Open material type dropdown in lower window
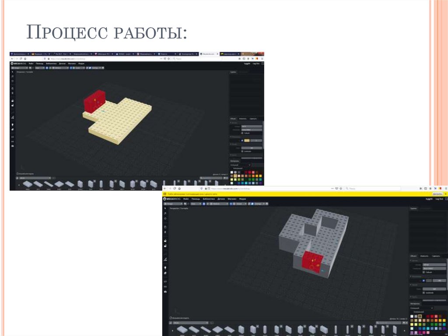 [x=421, y=308]
